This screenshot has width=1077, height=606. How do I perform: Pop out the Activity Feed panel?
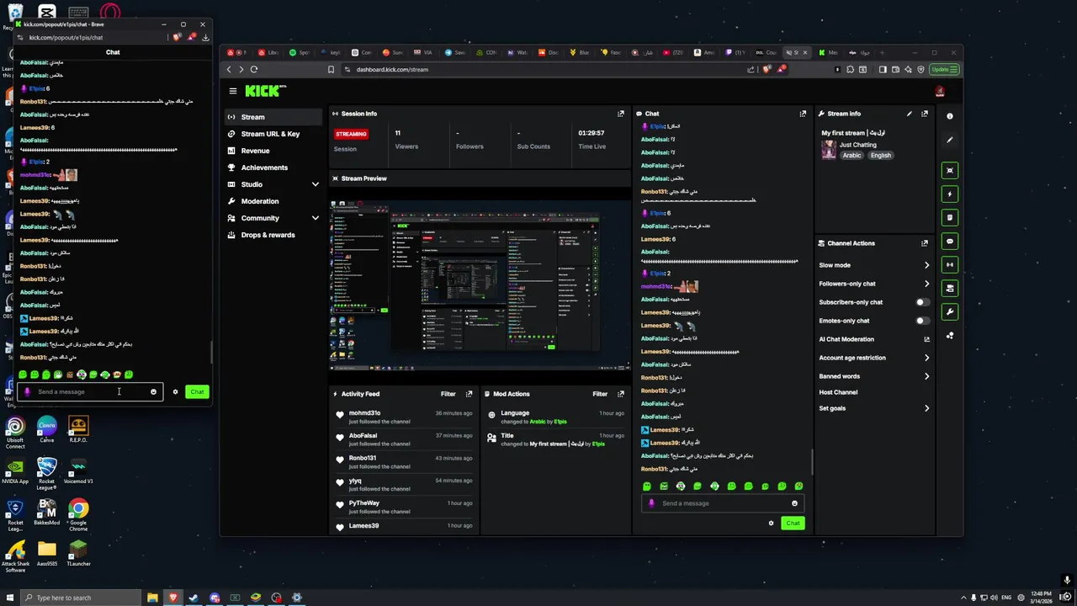(469, 394)
